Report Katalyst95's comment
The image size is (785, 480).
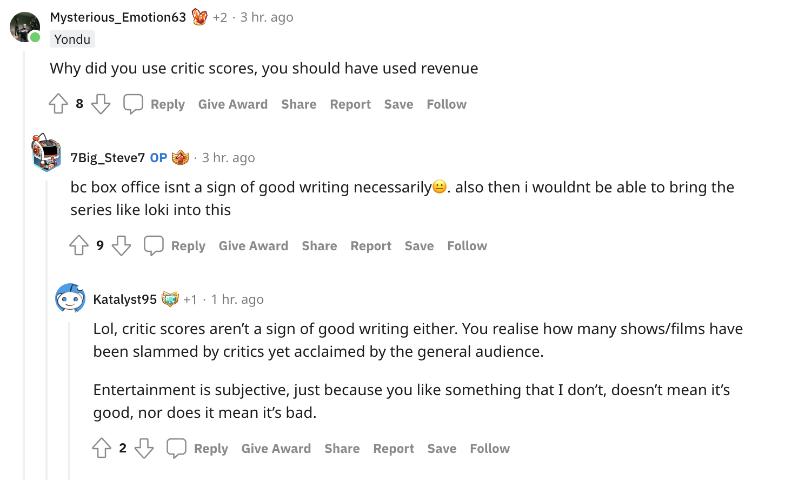[x=393, y=449]
